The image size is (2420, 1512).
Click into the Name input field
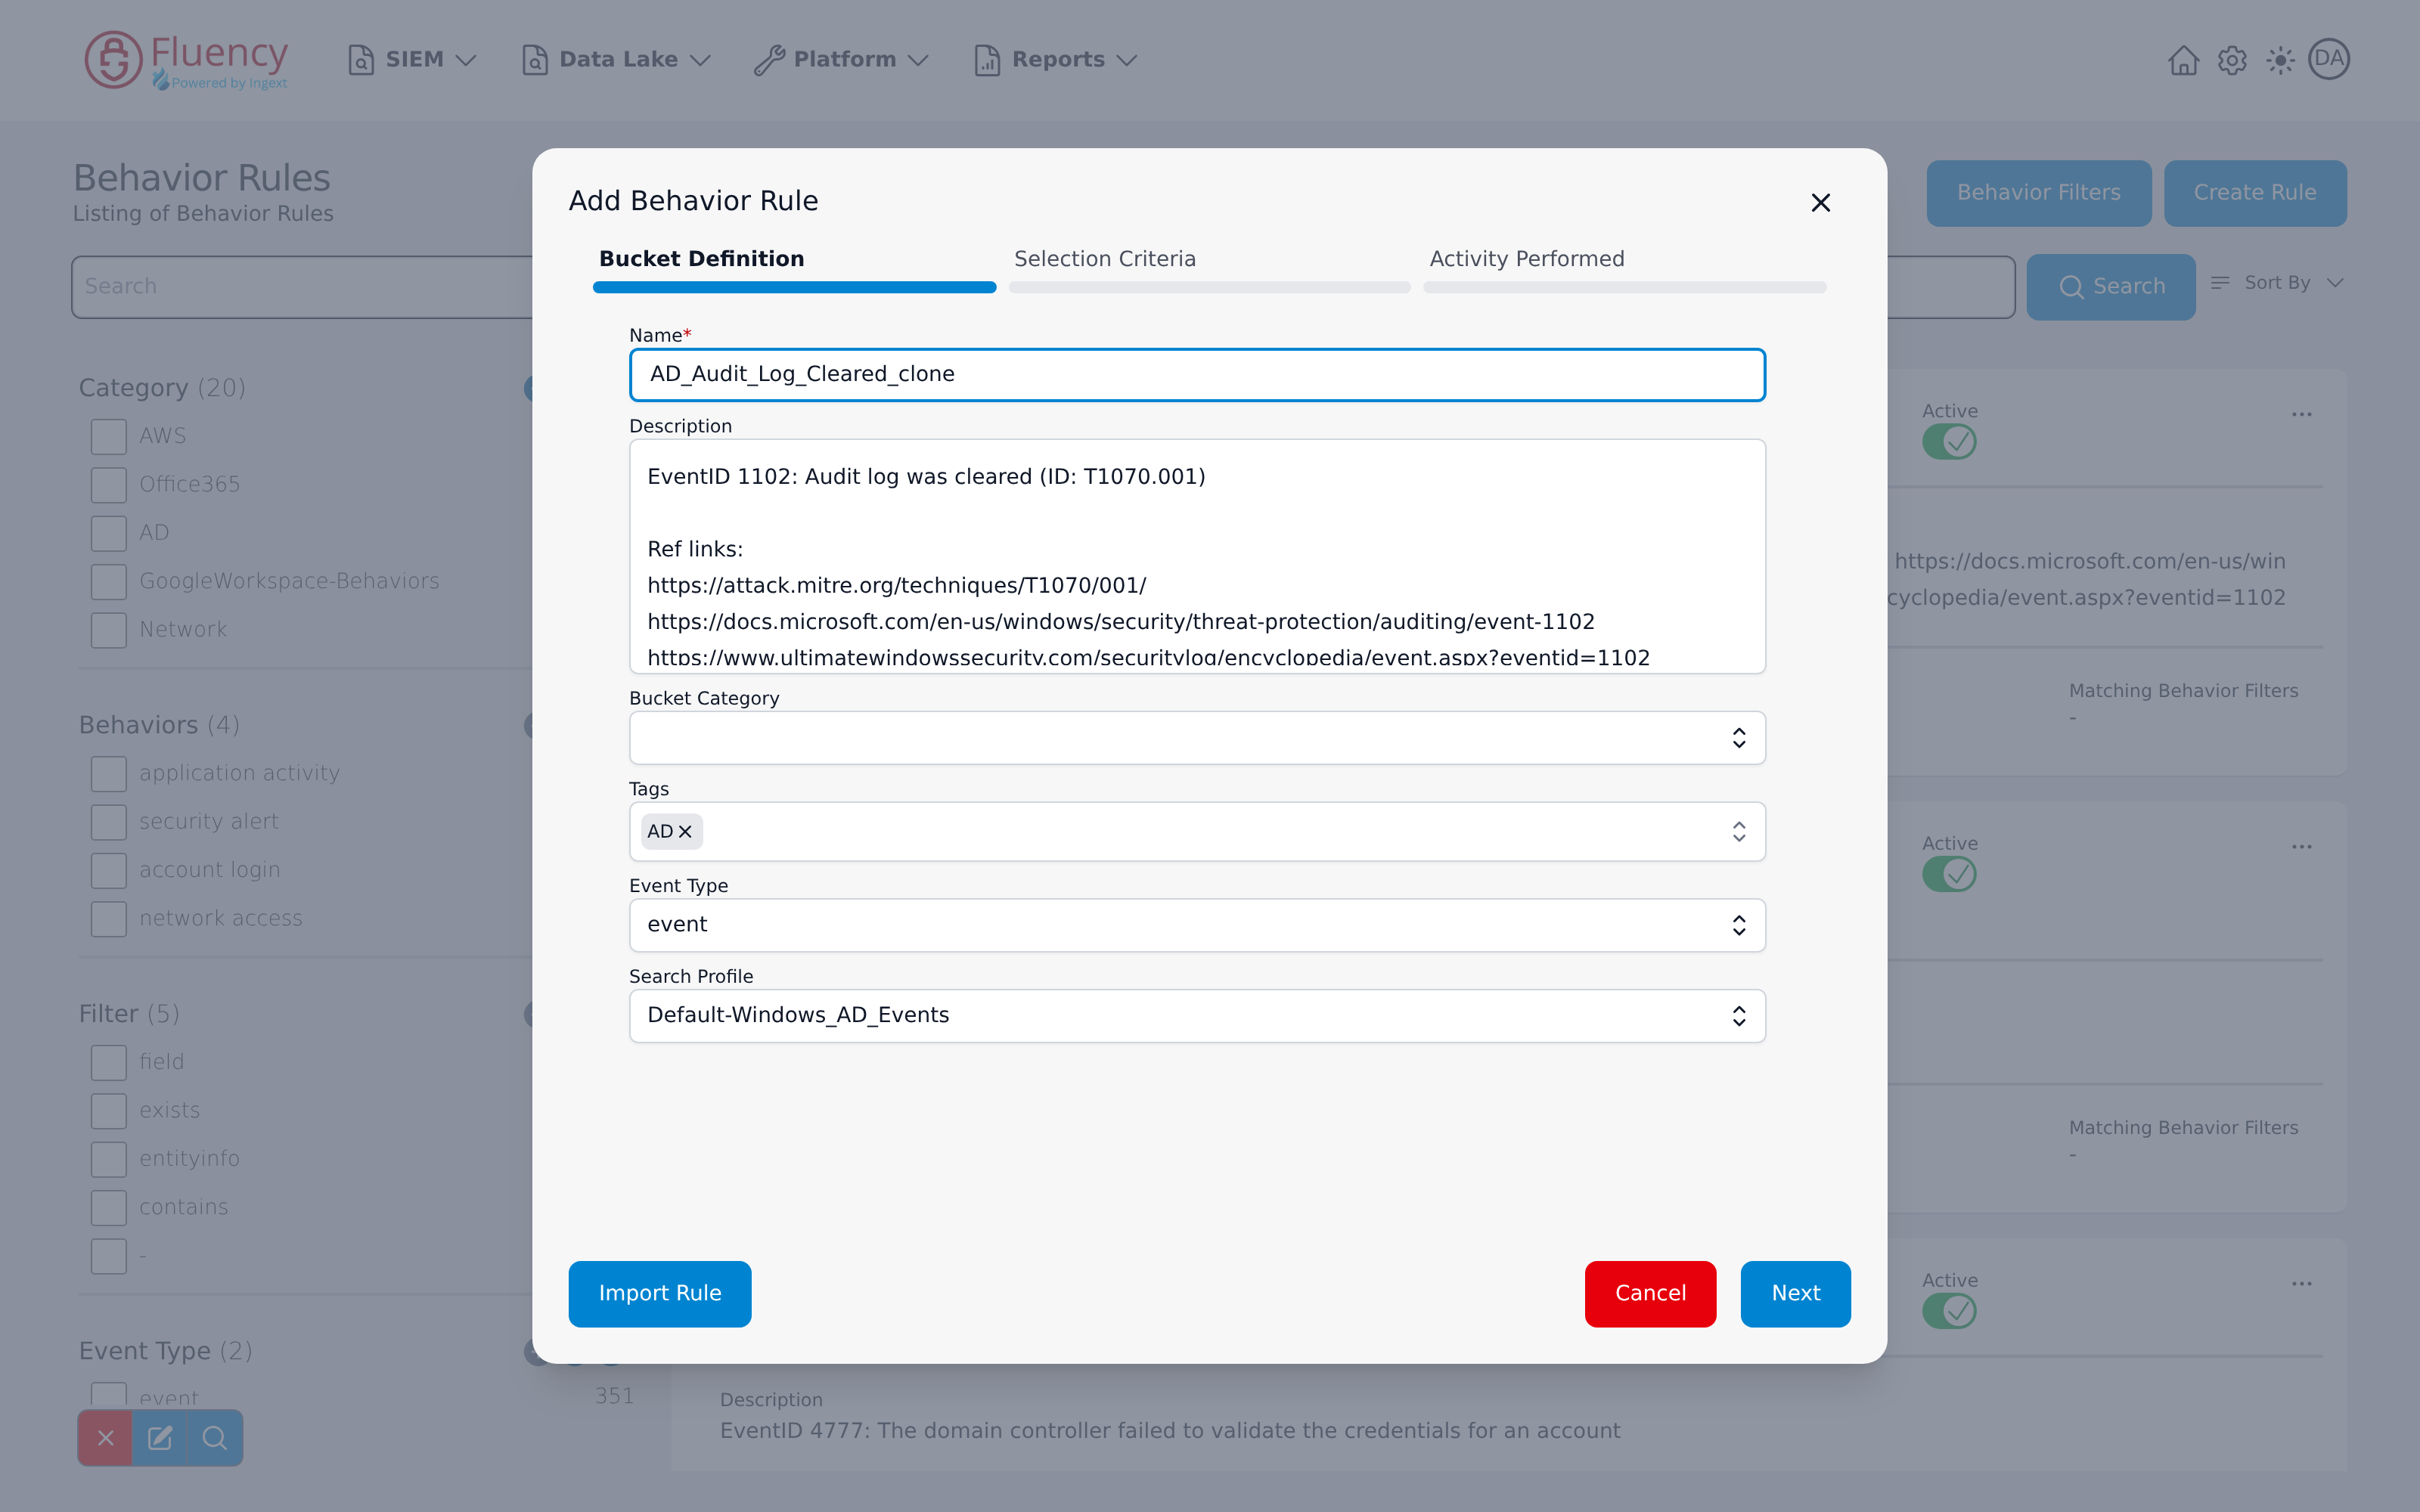pyautogui.click(x=1197, y=375)
